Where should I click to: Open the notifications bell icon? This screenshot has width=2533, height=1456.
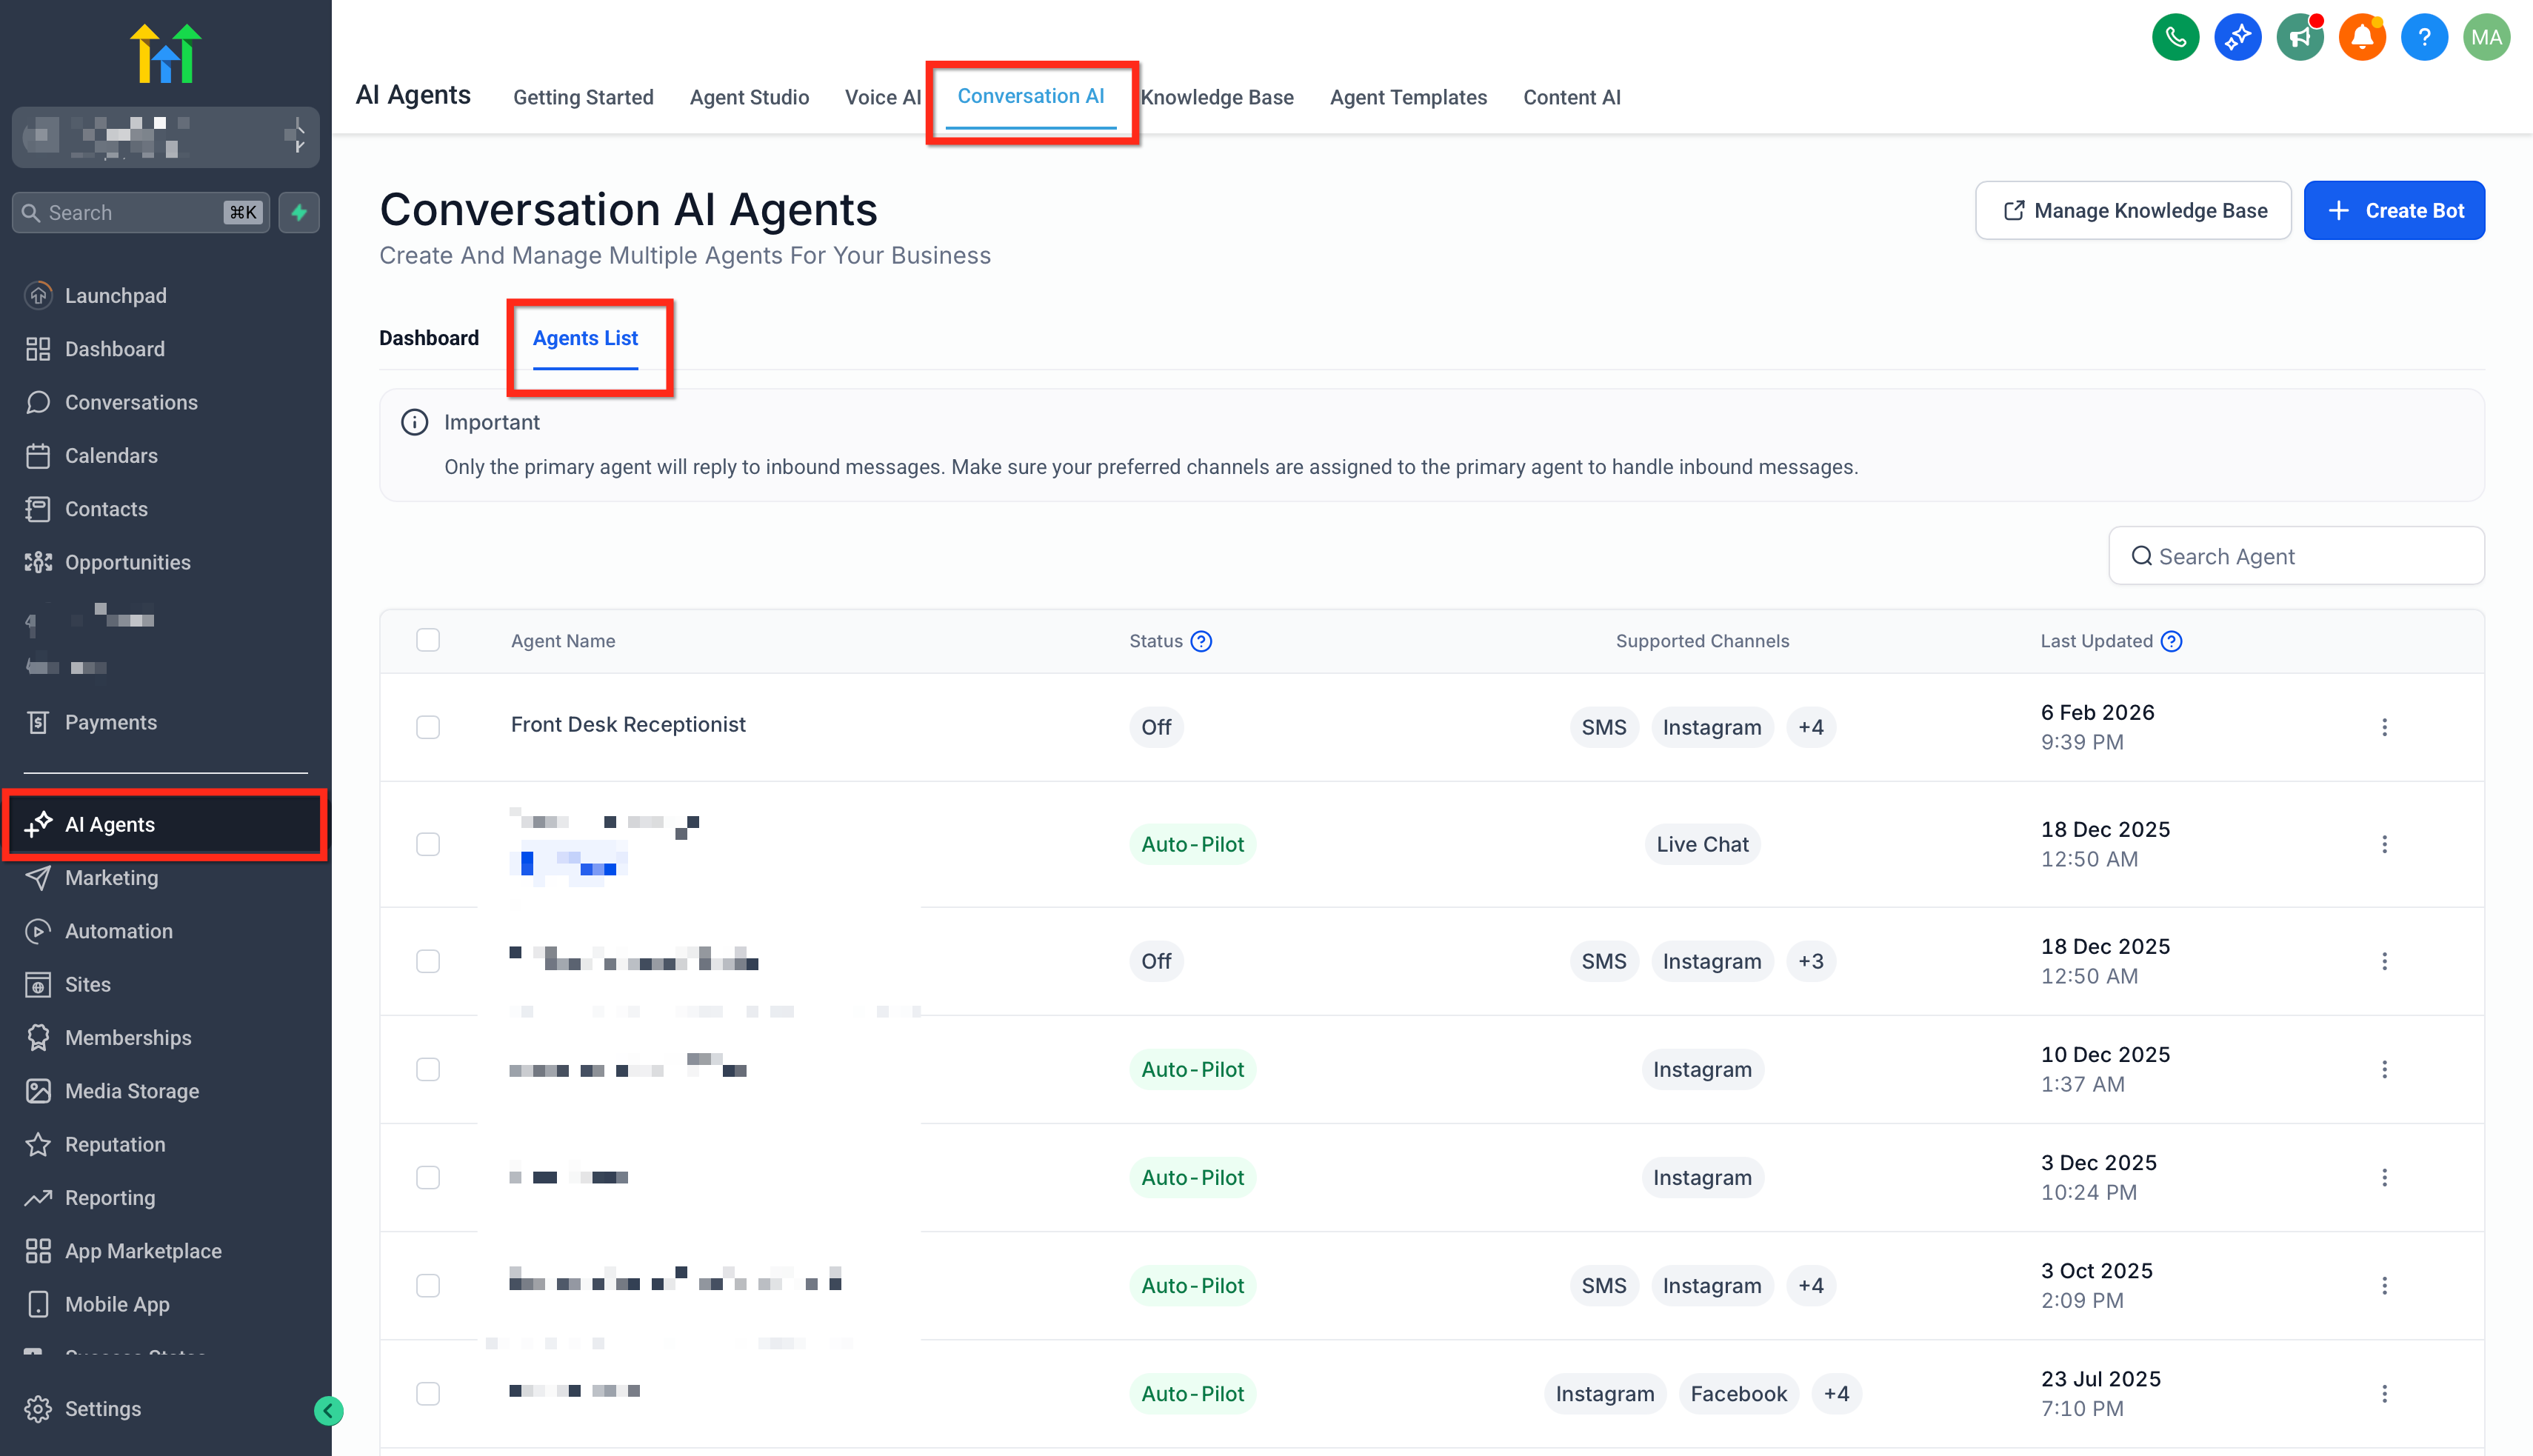coord(2361,38)
